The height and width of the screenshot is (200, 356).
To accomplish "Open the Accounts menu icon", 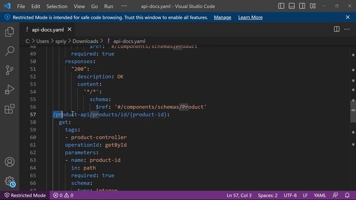I will (x=9, y=162).
